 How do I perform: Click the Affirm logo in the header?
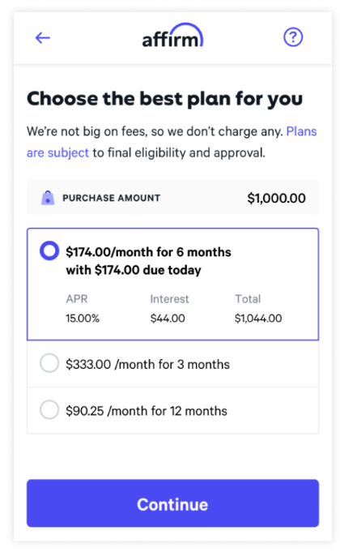[x=172, y=36]
